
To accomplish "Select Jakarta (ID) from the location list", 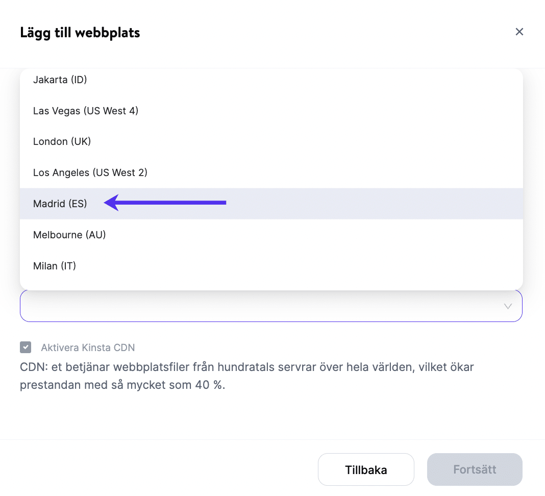I will click(60, 80).
